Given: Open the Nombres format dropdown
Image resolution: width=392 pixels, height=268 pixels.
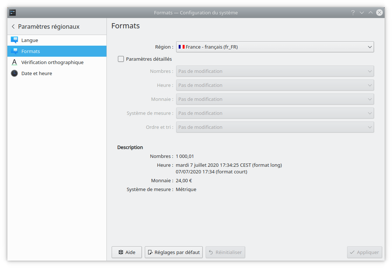Looking at the screenshot, I should click(275, 71).
